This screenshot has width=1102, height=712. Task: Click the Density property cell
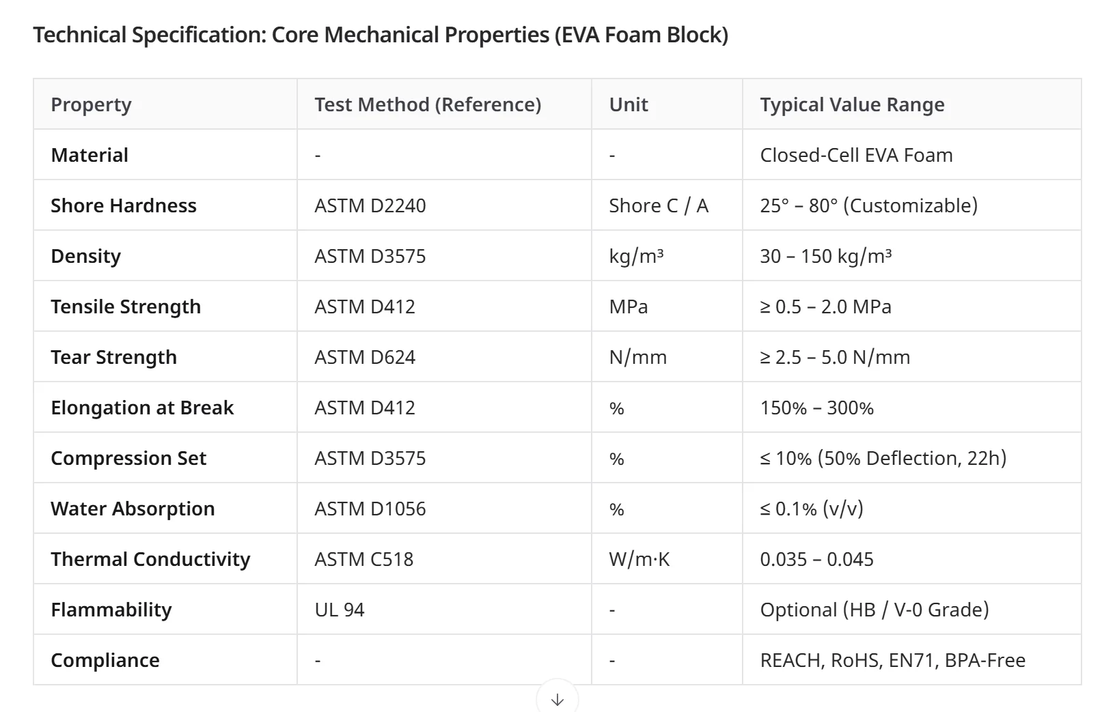(x=86, y=256)
